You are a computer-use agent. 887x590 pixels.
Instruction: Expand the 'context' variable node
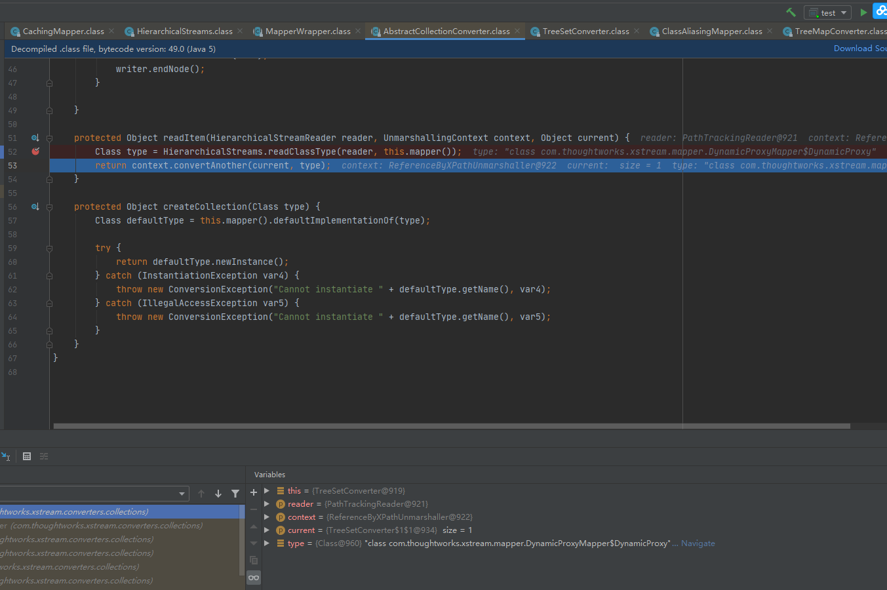[x=267, y=517]
